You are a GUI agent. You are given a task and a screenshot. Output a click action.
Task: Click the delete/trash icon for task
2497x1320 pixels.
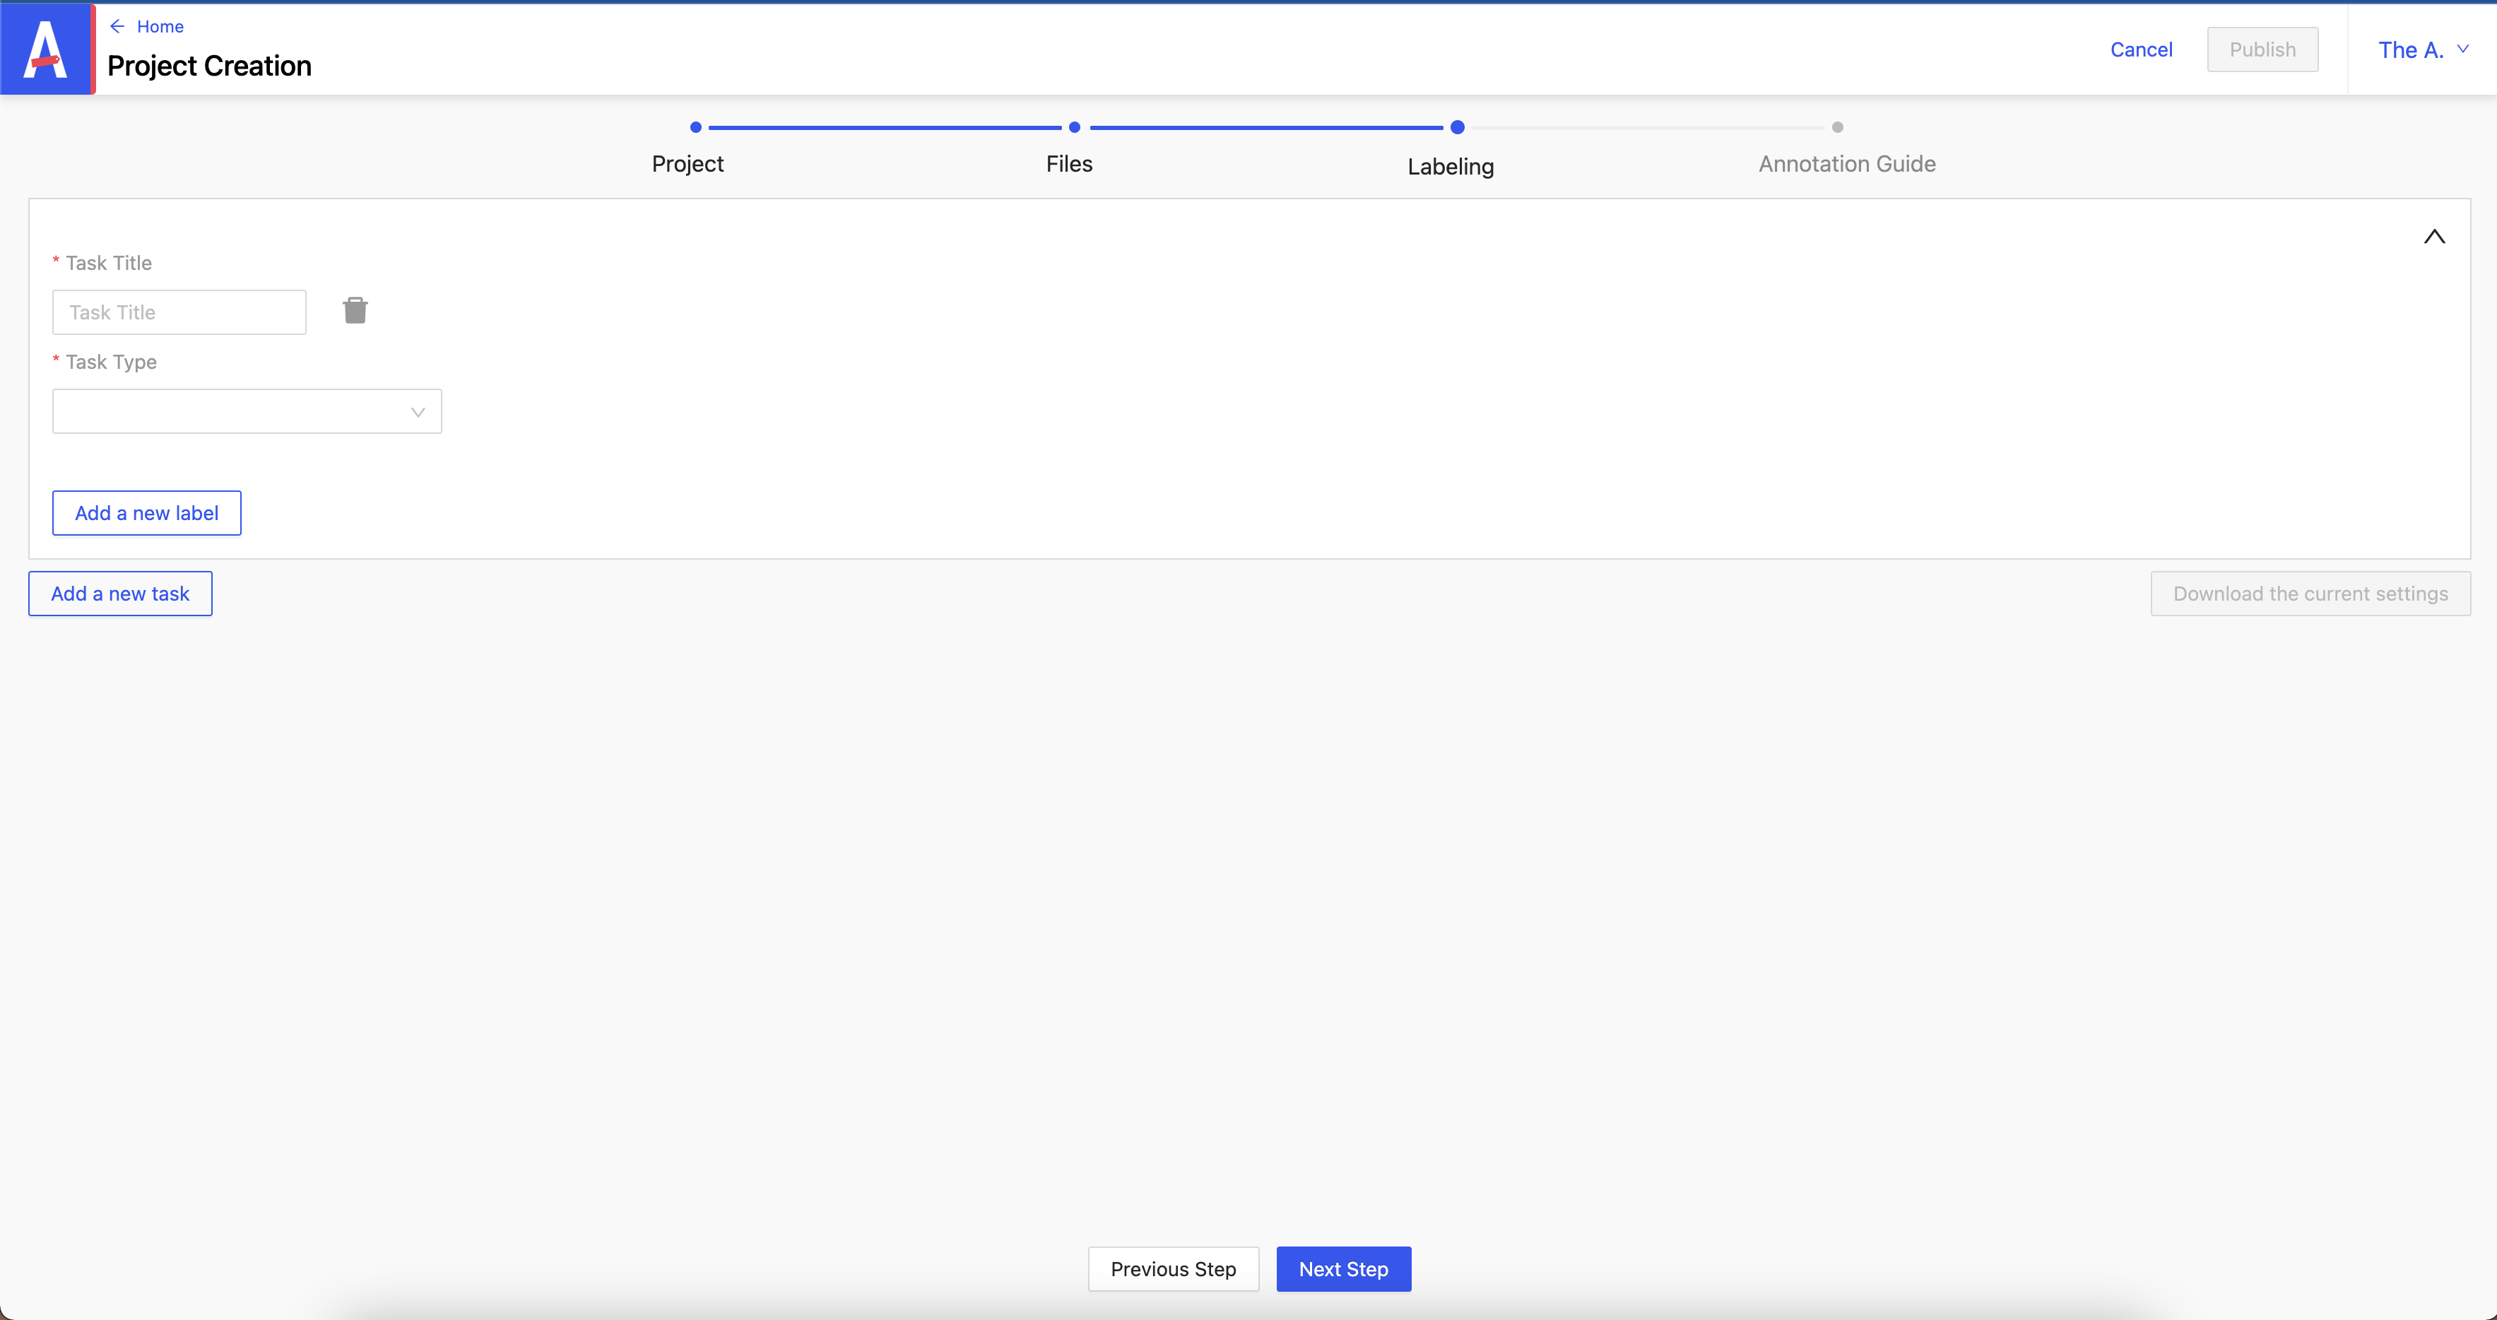pyautogui.click(x=355, y=311)
